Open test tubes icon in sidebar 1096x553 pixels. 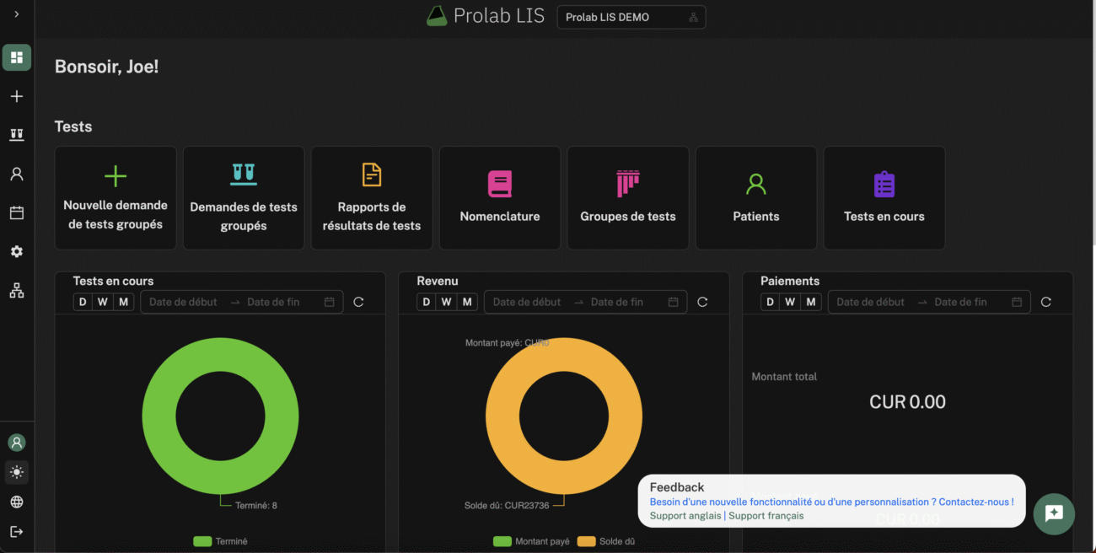click(x=17, y=135)
